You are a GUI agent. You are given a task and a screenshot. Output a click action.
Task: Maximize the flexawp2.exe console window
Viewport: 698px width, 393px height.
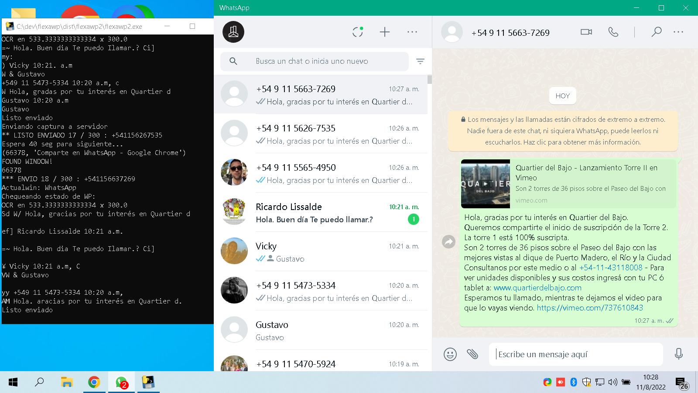tap(192, 26)
